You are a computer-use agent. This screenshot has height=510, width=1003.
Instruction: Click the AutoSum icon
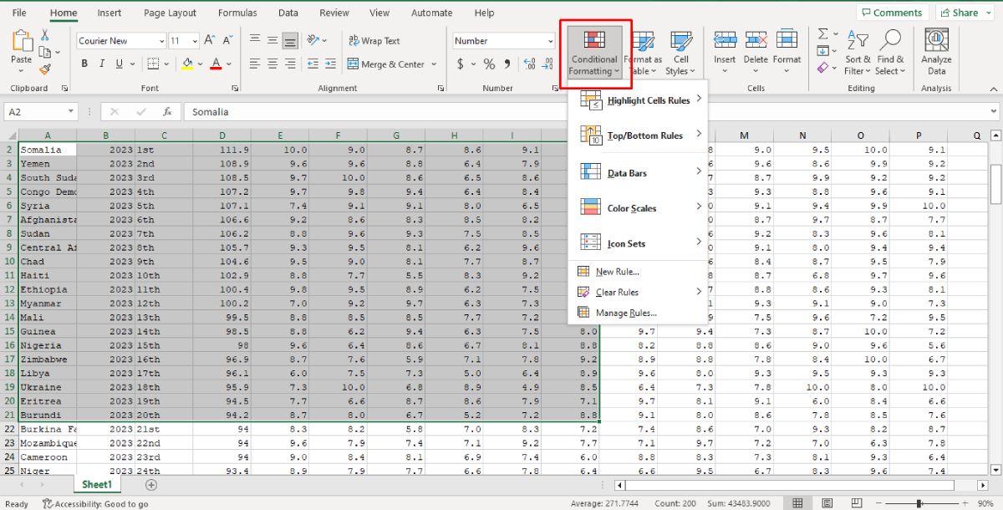pos(823,34)
